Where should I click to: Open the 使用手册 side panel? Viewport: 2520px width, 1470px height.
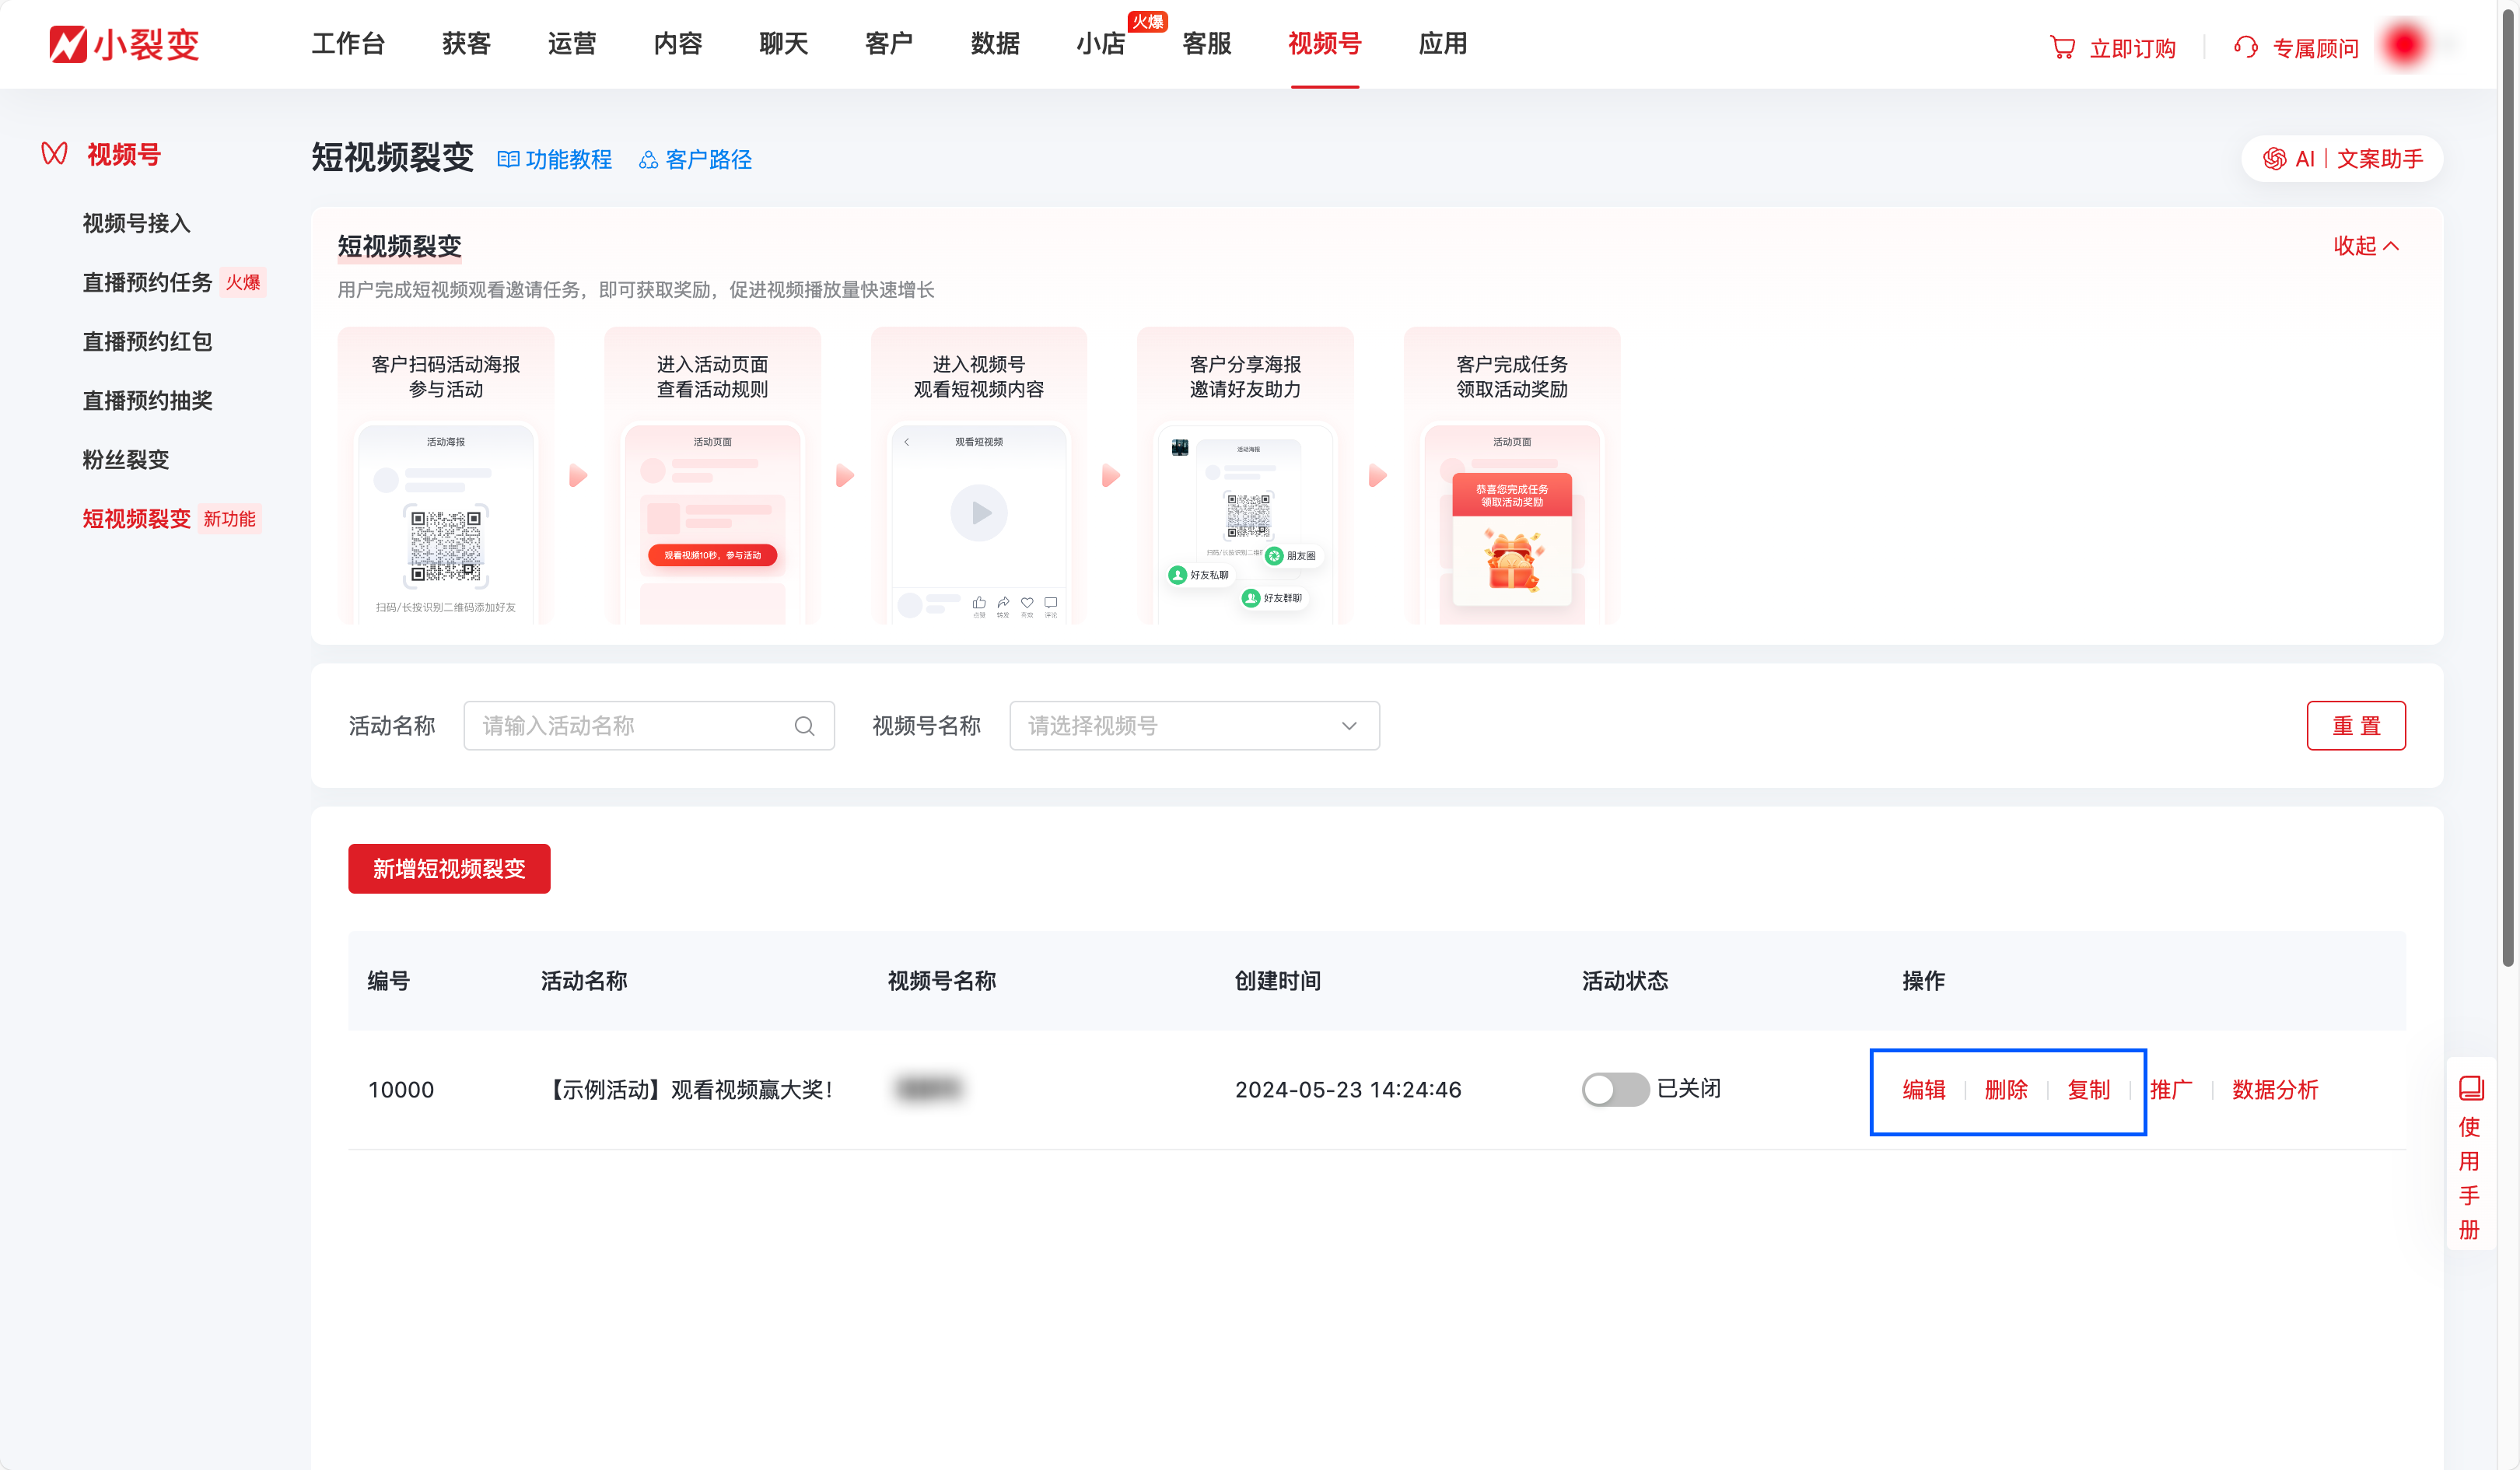coord(2470,1154)
